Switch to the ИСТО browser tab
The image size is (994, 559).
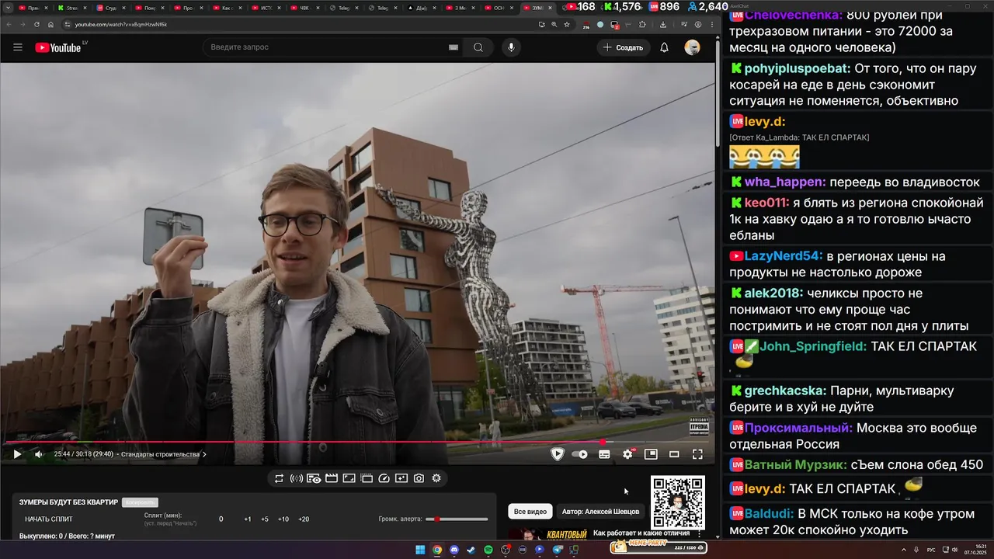click(265, 8)
